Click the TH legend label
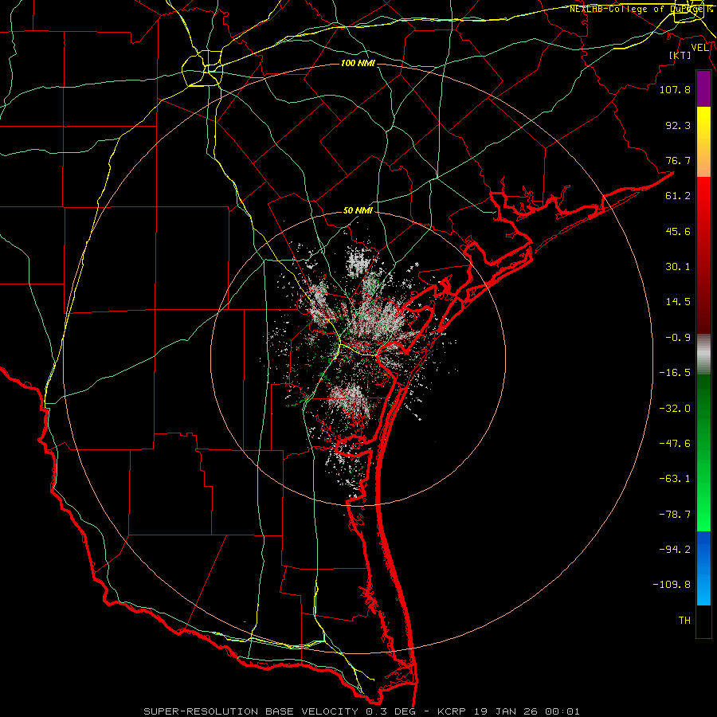Image resolution: width=717 pixels, height=717 pixels. [x=684, y=621]
